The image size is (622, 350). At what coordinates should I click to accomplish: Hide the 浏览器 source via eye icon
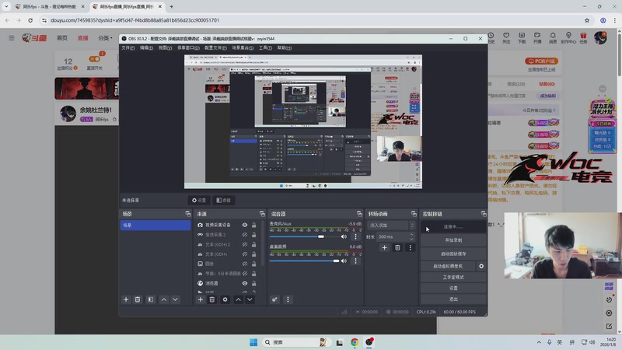click(x=245, y=283)
